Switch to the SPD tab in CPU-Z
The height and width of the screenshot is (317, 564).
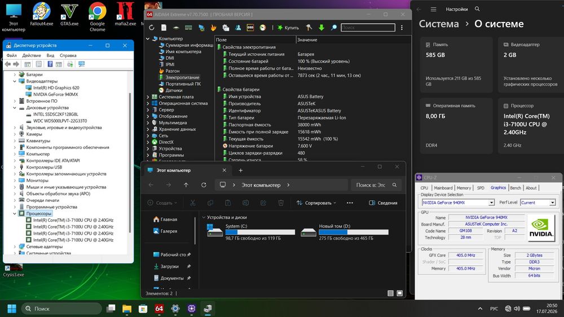[x=481, y=188]
